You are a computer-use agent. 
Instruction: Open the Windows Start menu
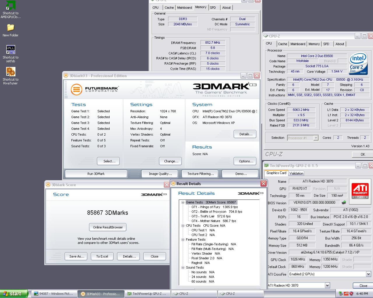(x=14, y=294)
